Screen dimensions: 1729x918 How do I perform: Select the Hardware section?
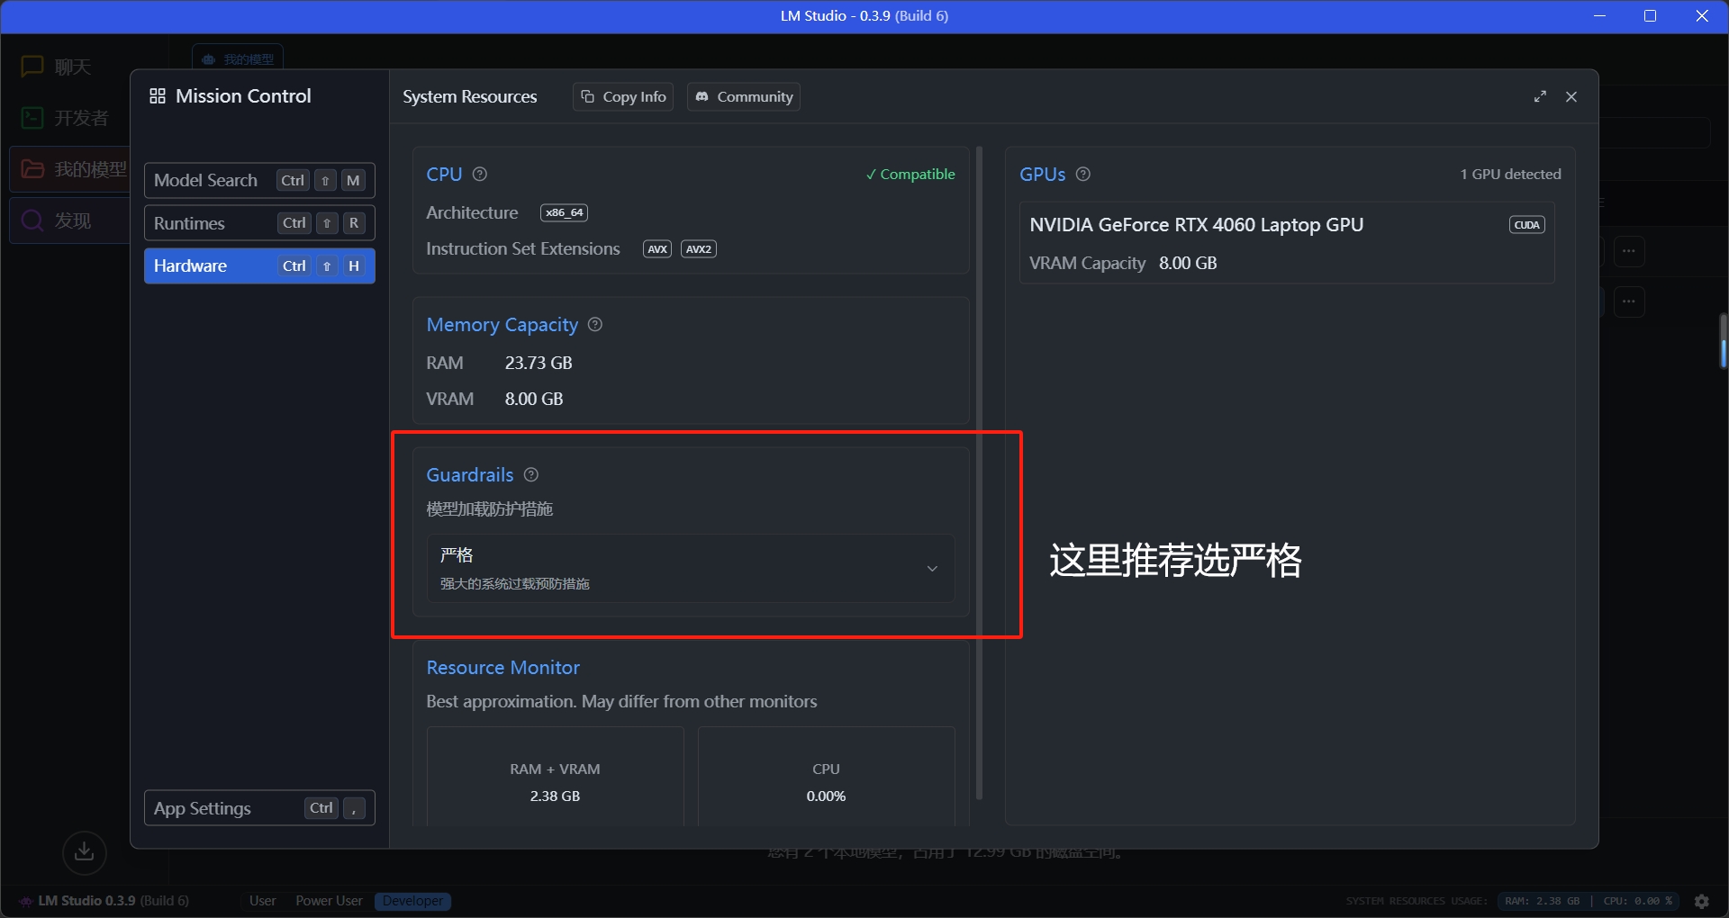pos(259,265)
